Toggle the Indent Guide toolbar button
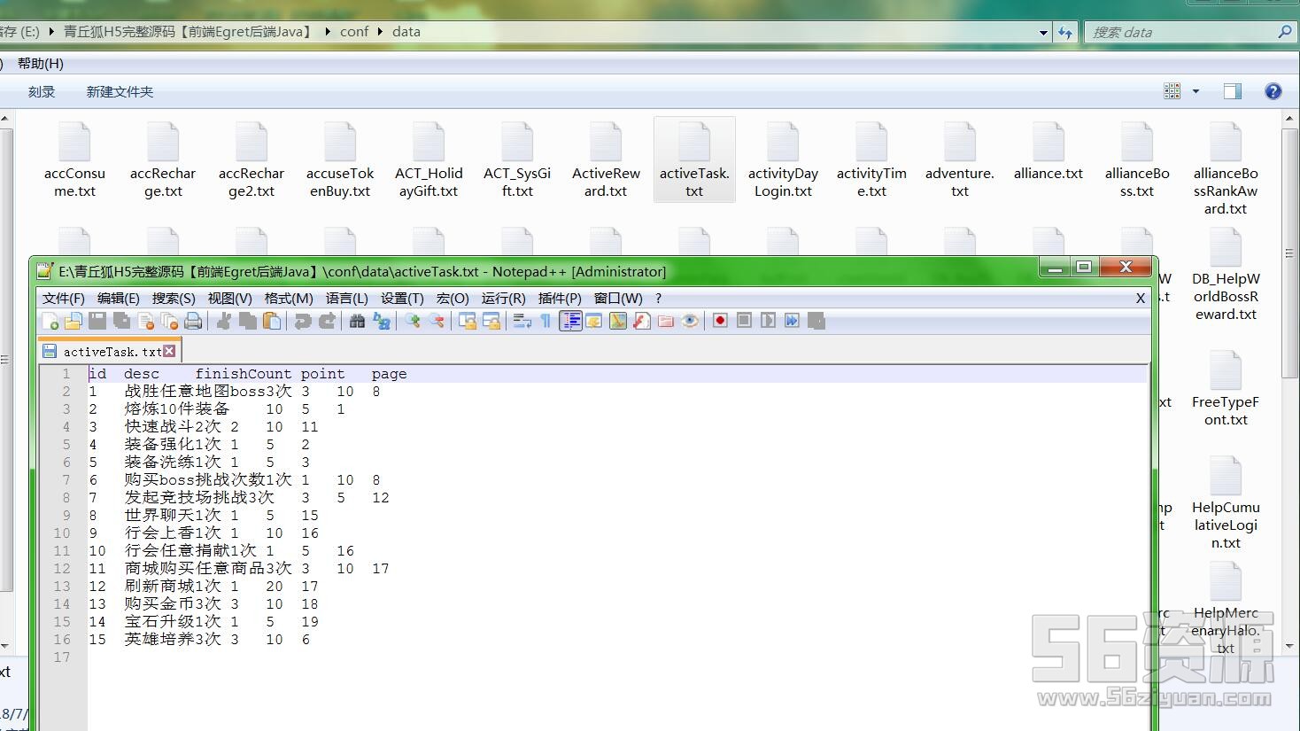1300x731 pixels. (x=570, y=321)
